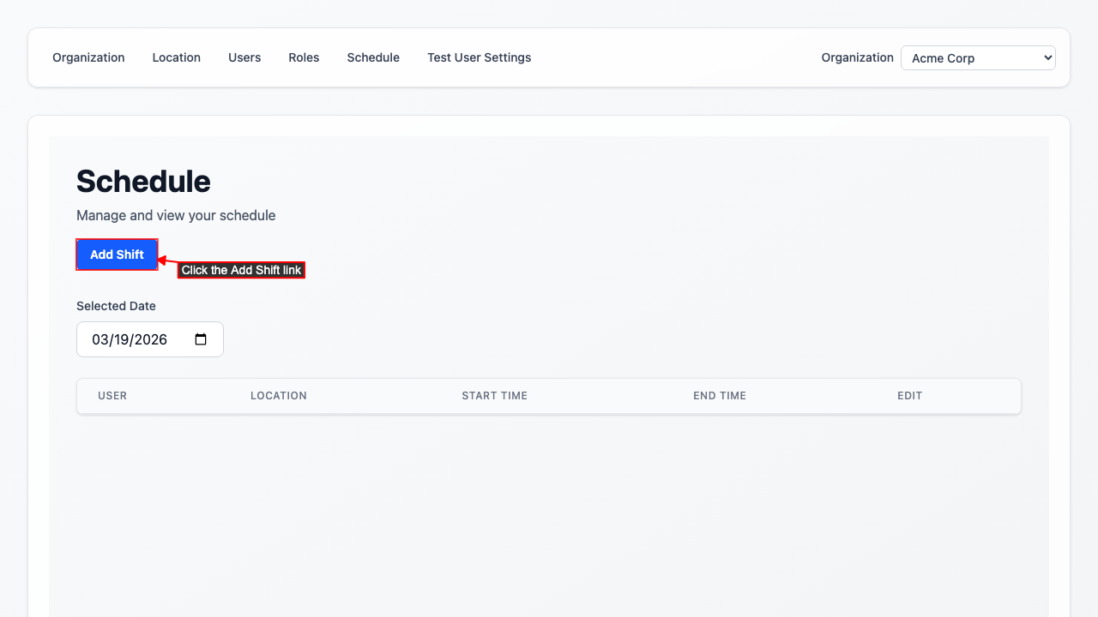Click the EDIT column header
The height and width of the screenshot is (617, 1098).
click(909, 395)
